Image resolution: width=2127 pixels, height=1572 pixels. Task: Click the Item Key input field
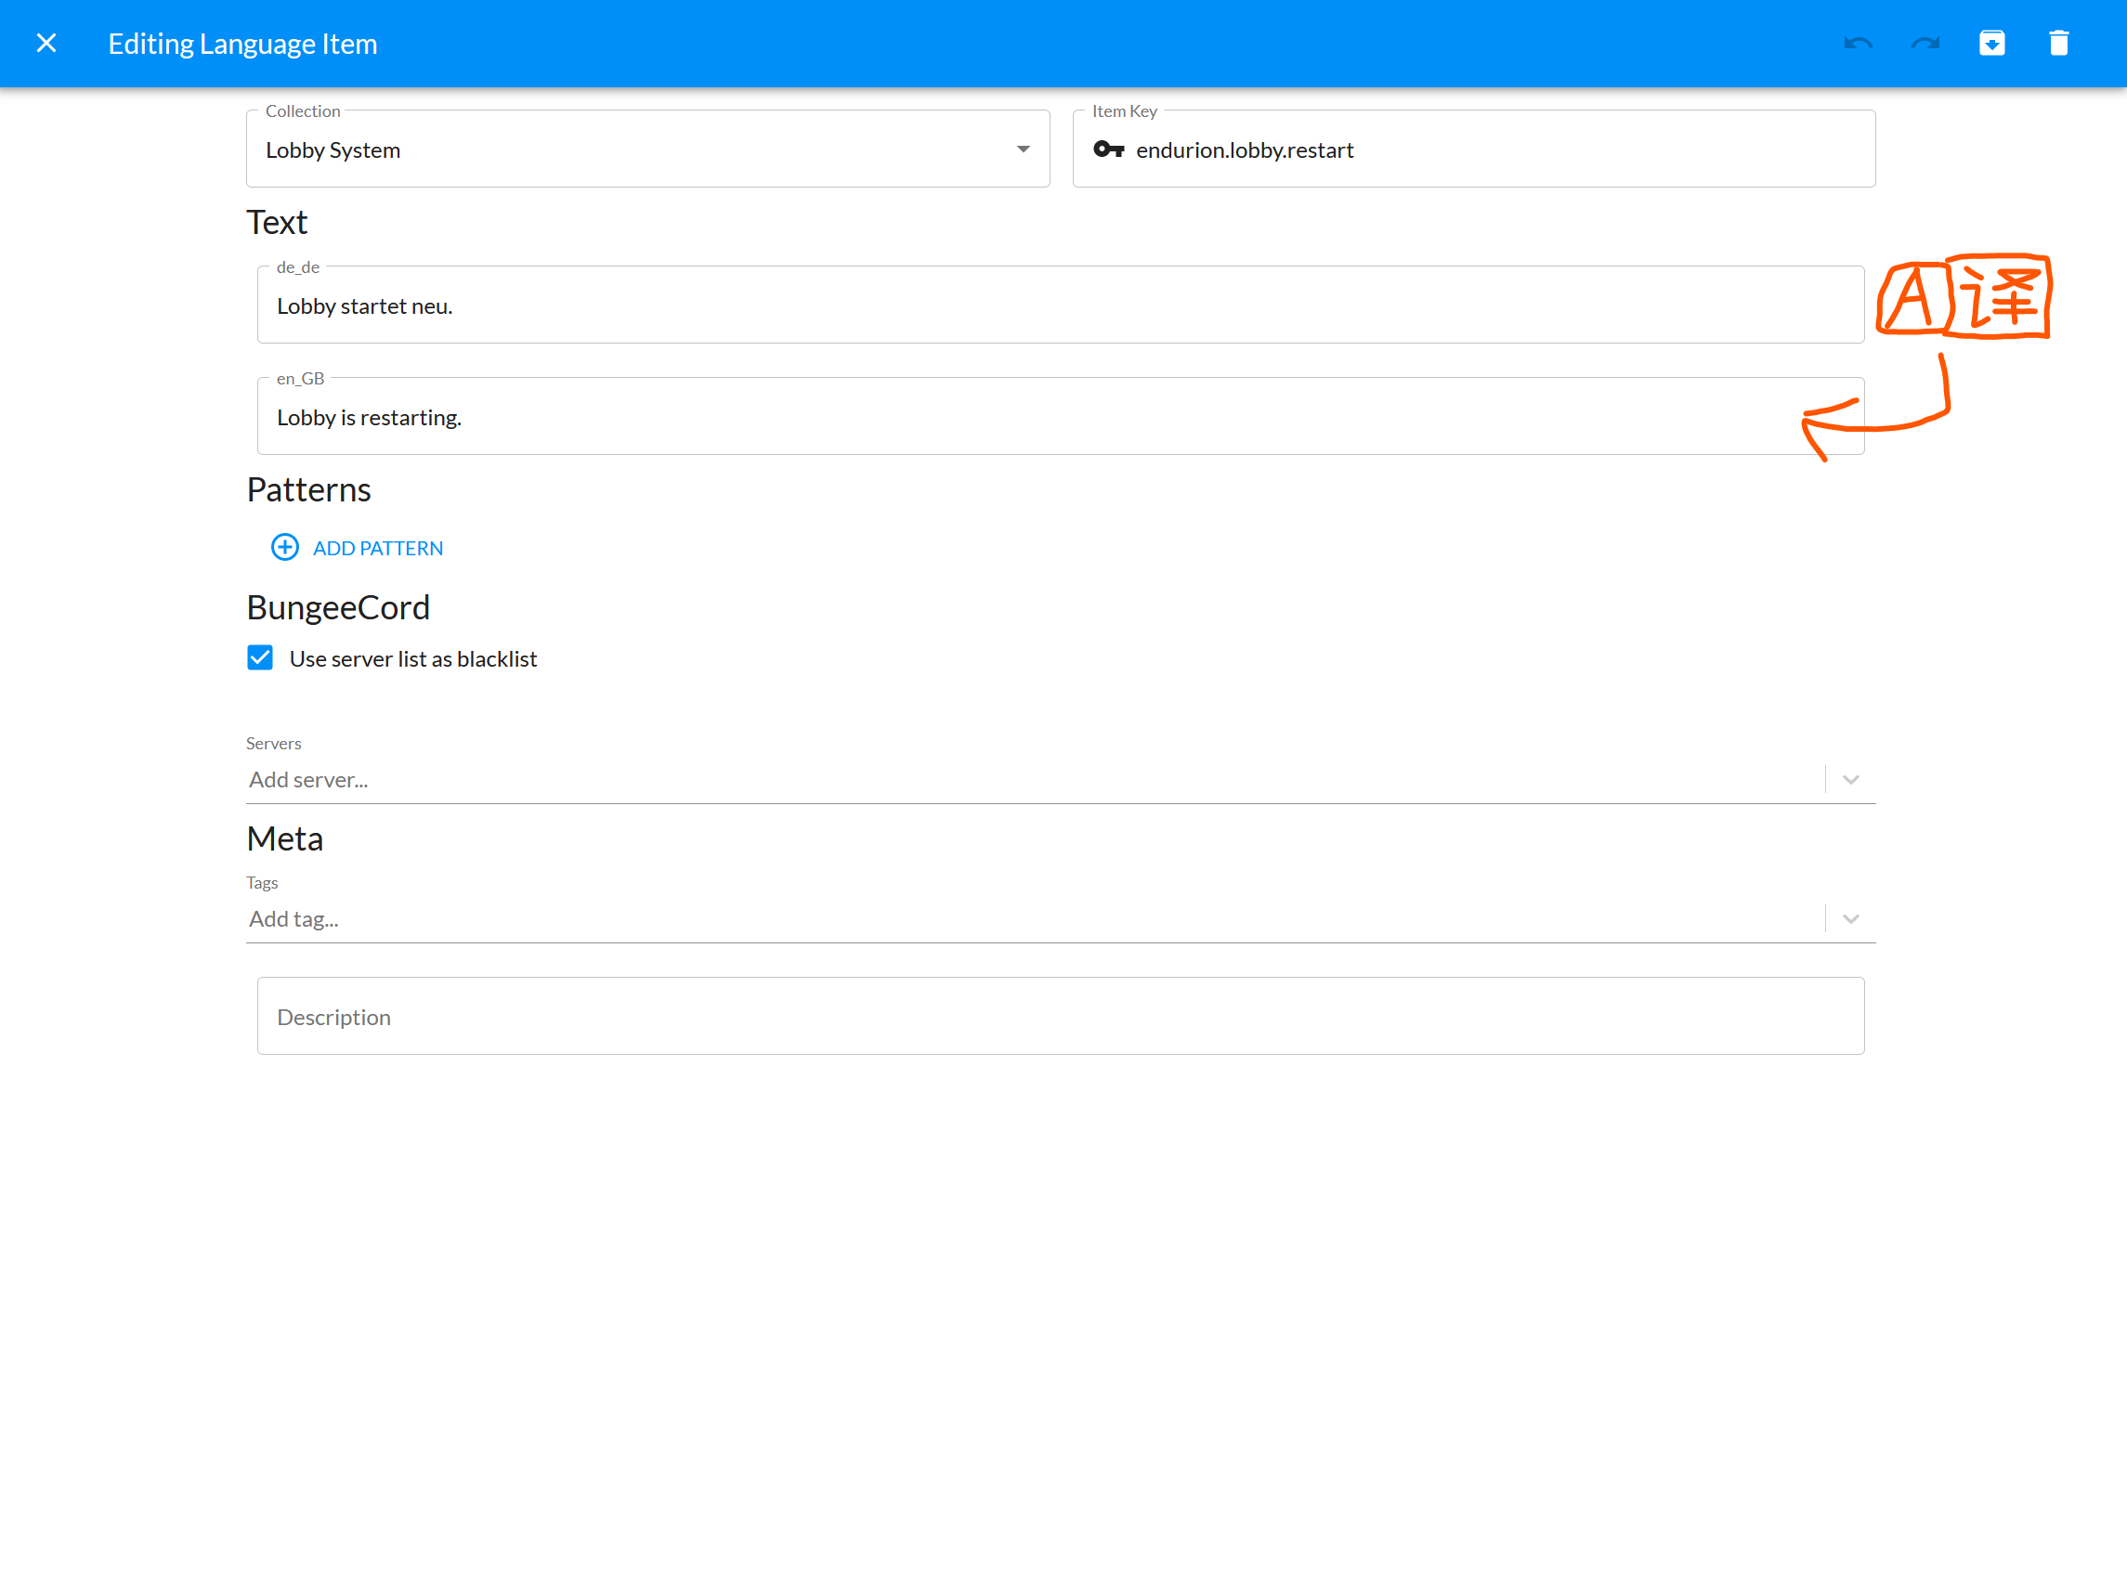tap(1494, 149)
